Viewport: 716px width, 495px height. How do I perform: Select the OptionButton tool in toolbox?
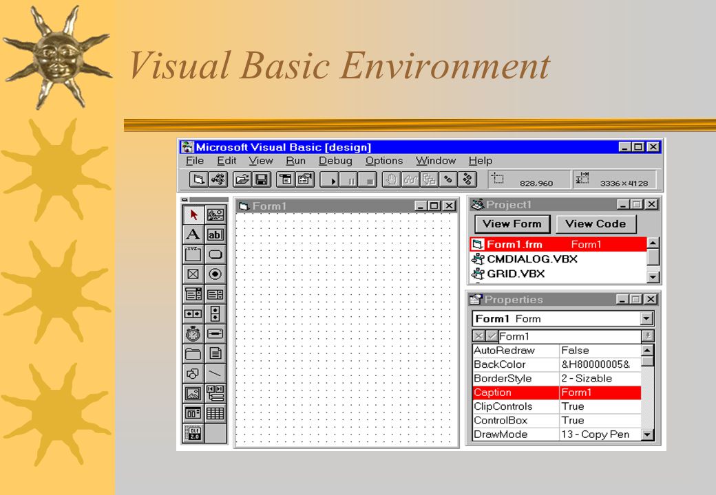click(215, 274)
